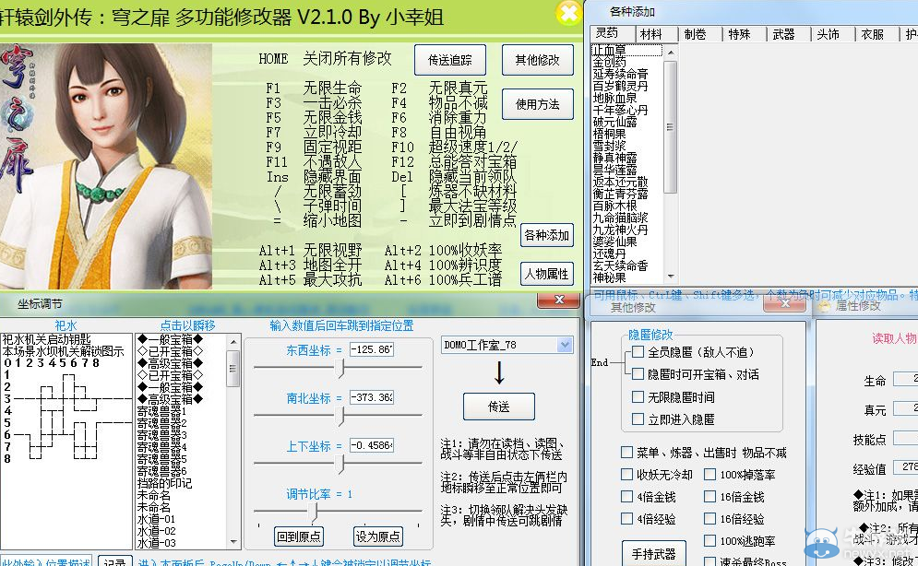
Task: Switch to the 衣服 tab
Action: click(873, 34)
